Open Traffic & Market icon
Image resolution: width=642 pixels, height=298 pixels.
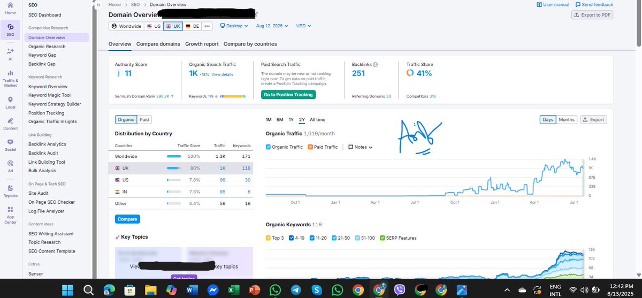pos(10,72)
